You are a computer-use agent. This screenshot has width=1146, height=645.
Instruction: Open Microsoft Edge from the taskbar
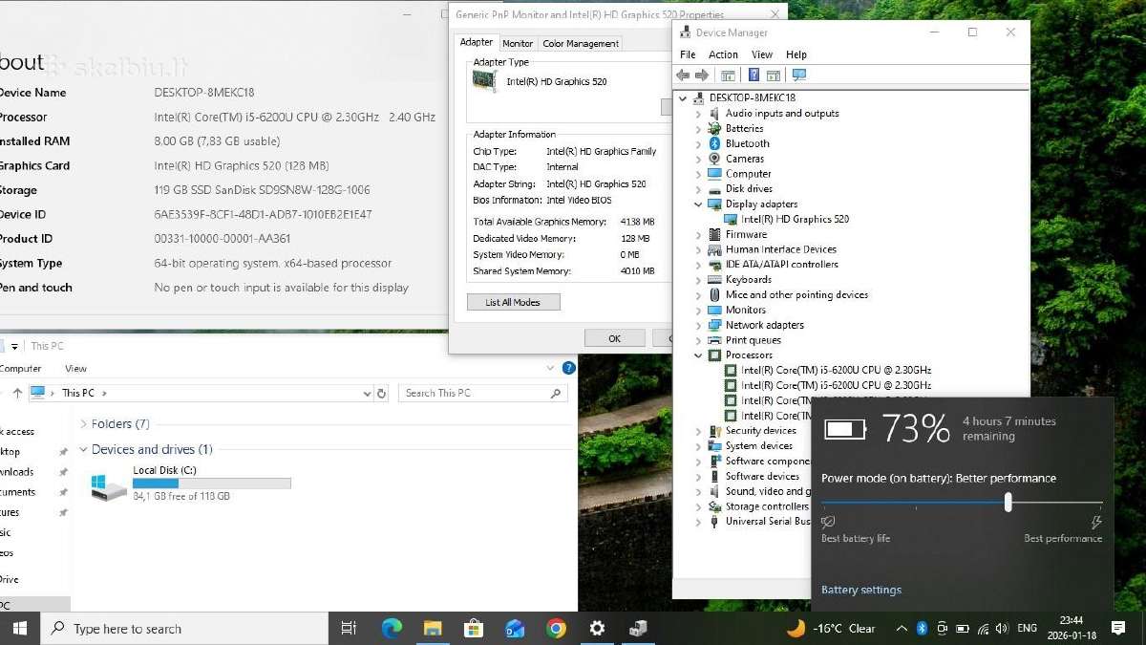(x=392, y=628)
